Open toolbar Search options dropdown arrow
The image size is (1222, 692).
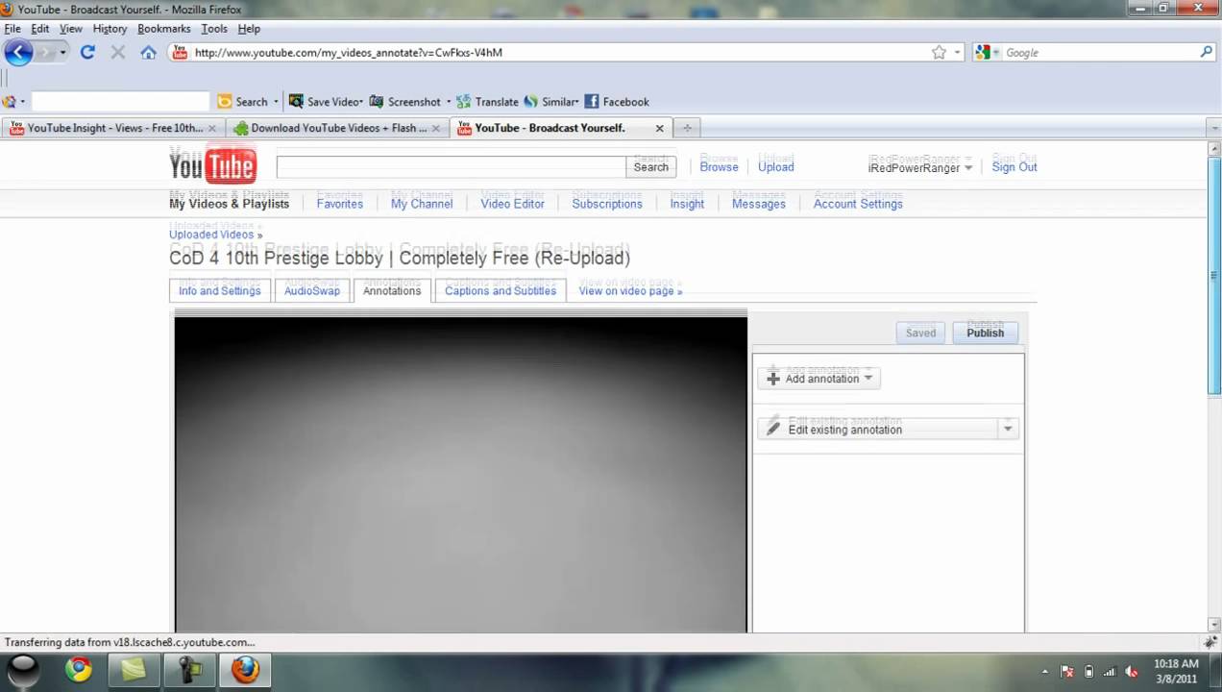[276, 101]
